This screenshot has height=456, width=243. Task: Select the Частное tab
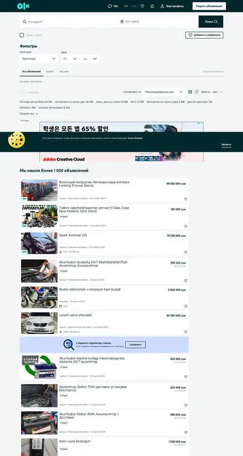tap(64, 71)
